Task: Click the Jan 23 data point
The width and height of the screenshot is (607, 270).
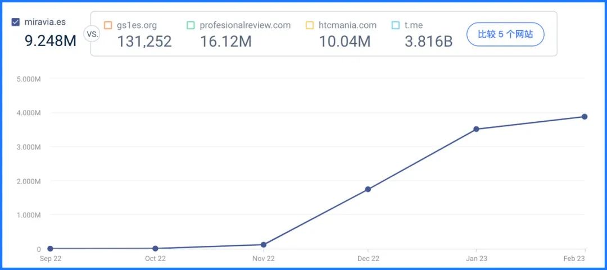Action: (x=477, y=129)
